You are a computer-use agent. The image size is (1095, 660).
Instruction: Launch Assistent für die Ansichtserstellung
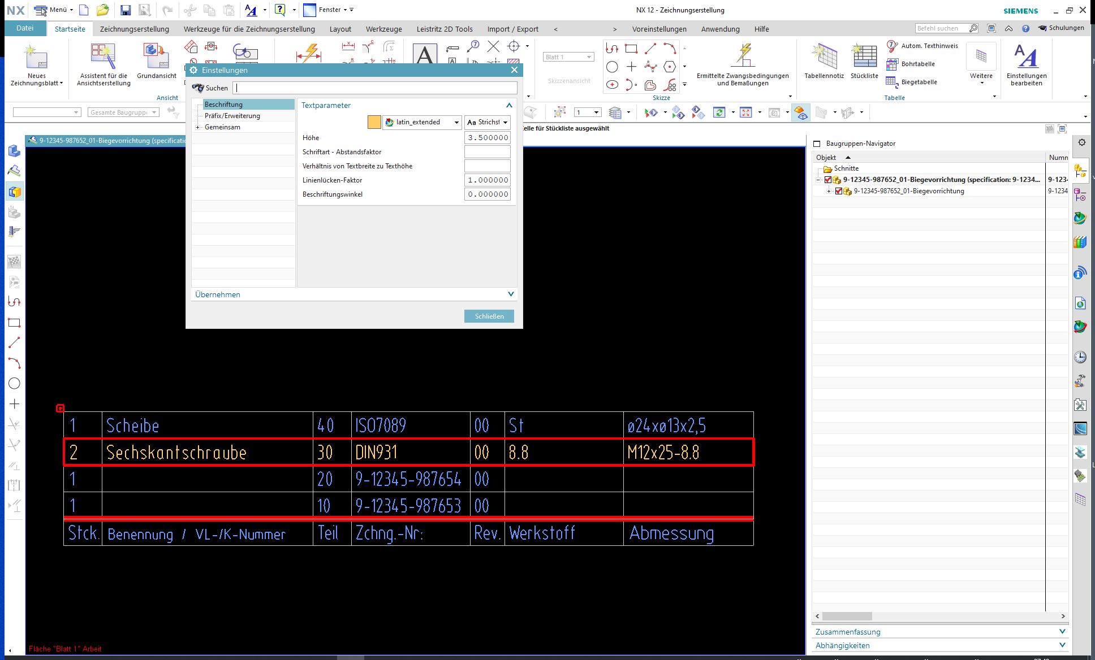click(104, 64)
